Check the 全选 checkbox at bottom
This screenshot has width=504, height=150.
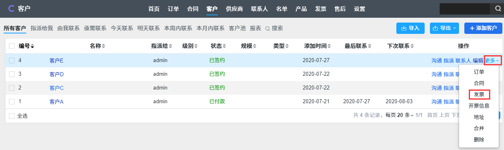point(12,116)
